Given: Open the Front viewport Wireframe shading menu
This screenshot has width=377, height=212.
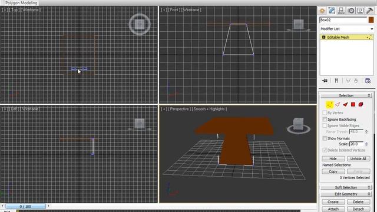Looking at the screenshot, I should click(191, 10).
